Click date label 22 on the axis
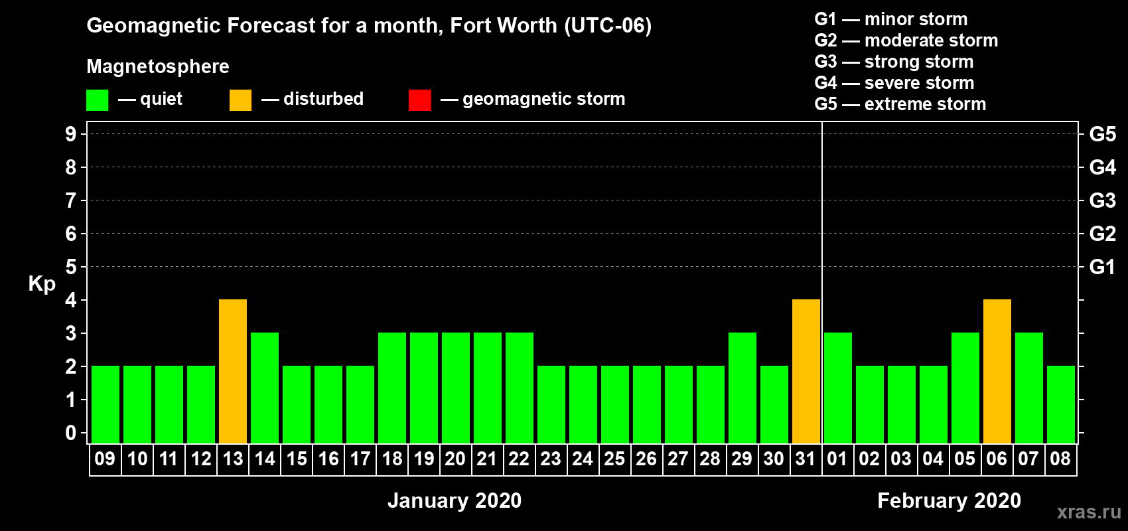 click(x=519, y=459)
